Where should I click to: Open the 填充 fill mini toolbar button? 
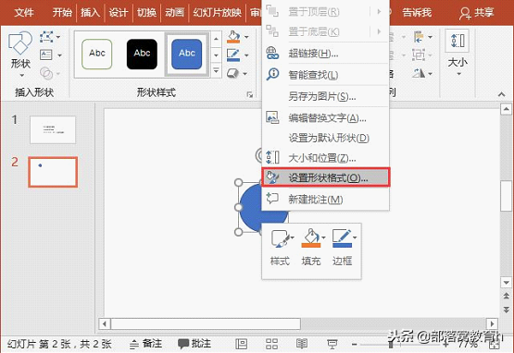pyautogui.click(x=311, y=248)
